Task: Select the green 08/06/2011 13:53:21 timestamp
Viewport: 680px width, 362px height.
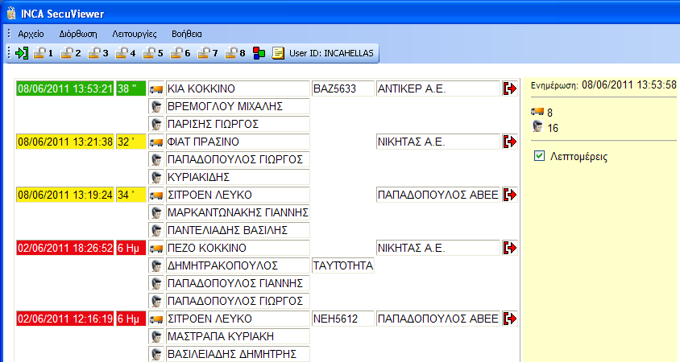Action: pos(65,88)
